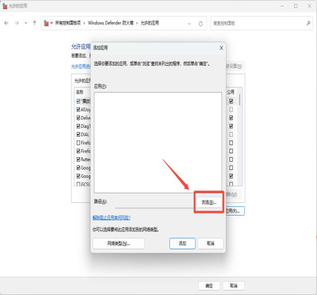The height and width of the screenshot is (295, 317).
Task: Toggle the AllJoy checkbox in the list
Action: coord(78,110)
